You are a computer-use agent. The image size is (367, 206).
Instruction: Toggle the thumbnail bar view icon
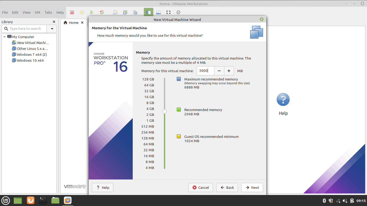[x=158, y=12]
